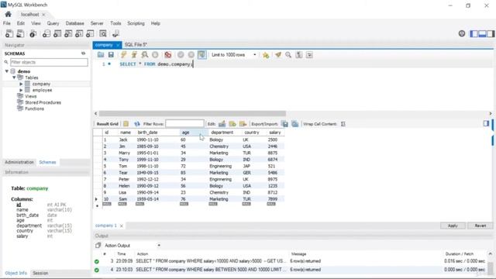Image resolution: width=496 pixels, height=279 pixels.
Task: Toggle invisible characters display
Action: pyautogui.click(x=298, y=55)
